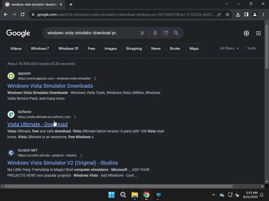Image resolution: width=269 pixels, height=201 pixels.
Task: View site info via the lock icon
Action: point(33,15)
